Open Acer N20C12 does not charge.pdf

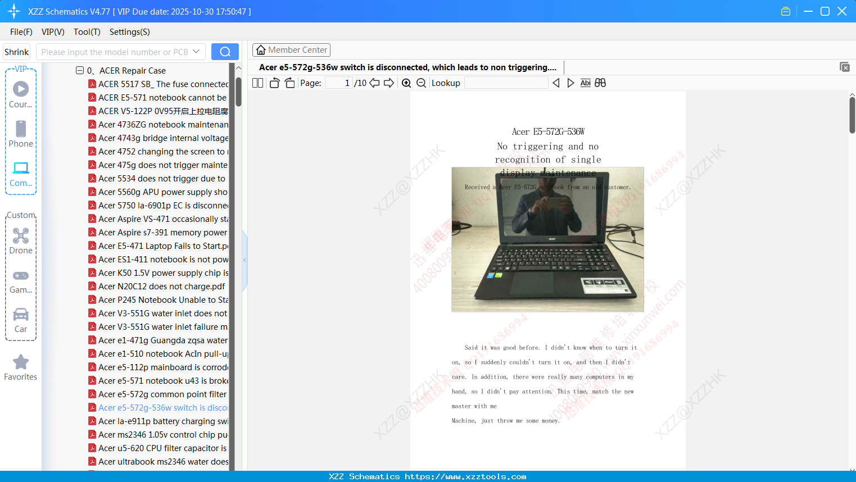point(158,287)
